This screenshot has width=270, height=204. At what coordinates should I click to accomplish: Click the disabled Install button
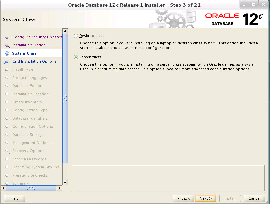(230, 198)
